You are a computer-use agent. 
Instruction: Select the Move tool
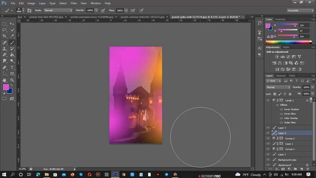point(12,24)
